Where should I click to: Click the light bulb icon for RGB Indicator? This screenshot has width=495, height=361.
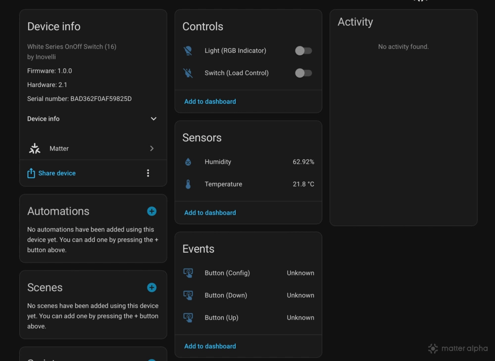pos(188,50)
